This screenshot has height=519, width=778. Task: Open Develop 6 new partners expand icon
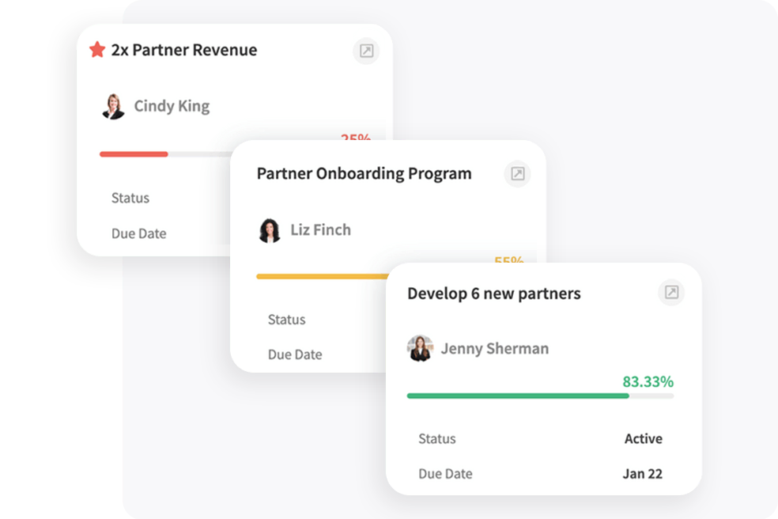pyautogui.click(x=671, y=293)
